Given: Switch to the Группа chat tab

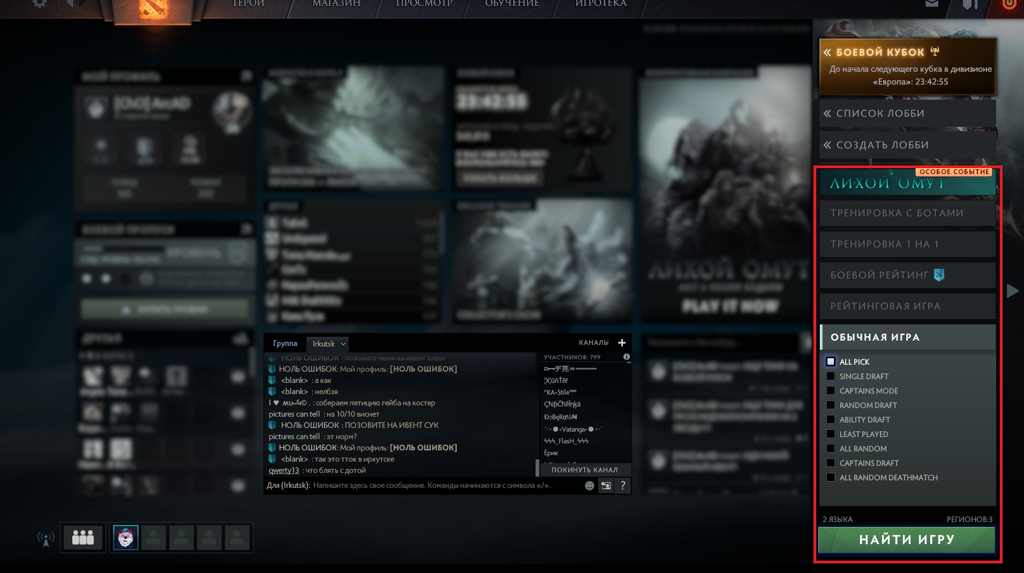Looking at the screenshot, I should pos(285,343).
